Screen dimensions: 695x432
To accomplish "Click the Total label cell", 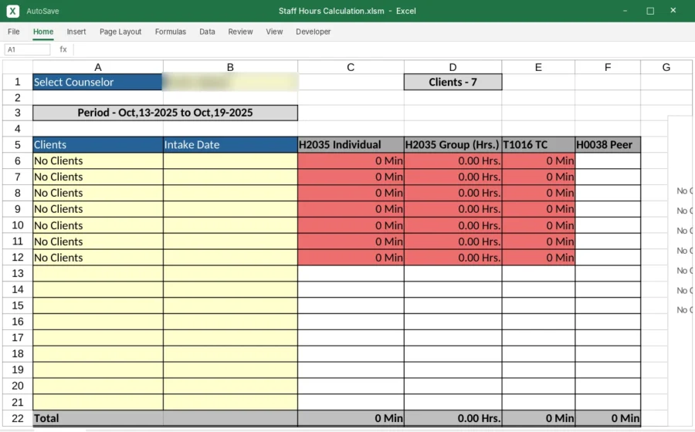I will click(x=97, y=418).
